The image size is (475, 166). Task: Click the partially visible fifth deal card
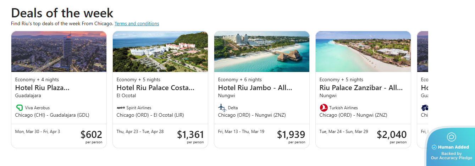(423, 89)
